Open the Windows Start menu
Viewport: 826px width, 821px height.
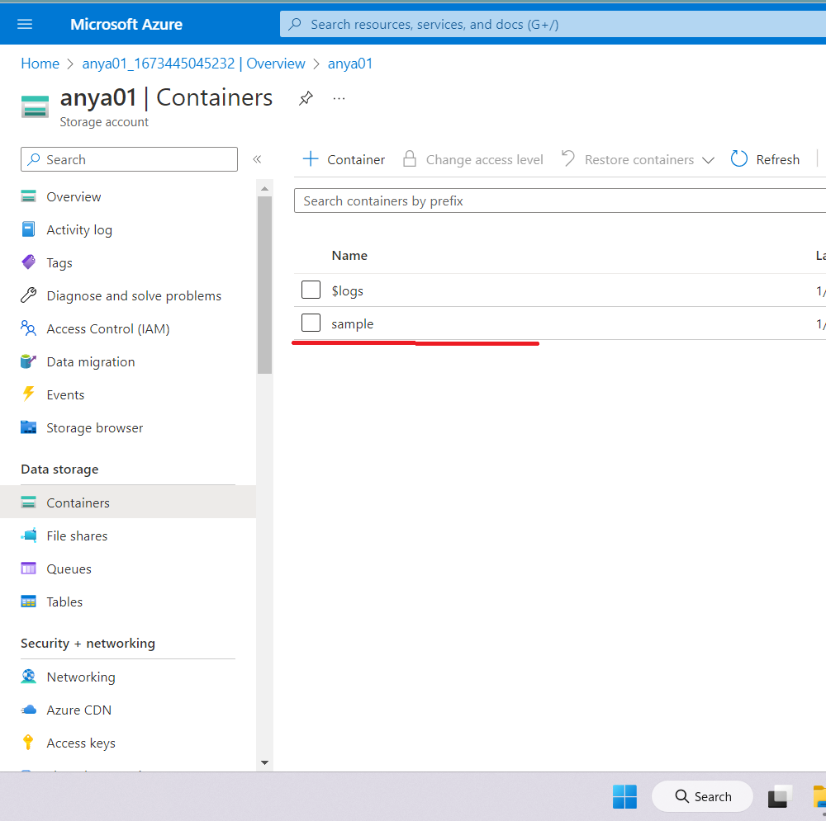tap(624, 795)
